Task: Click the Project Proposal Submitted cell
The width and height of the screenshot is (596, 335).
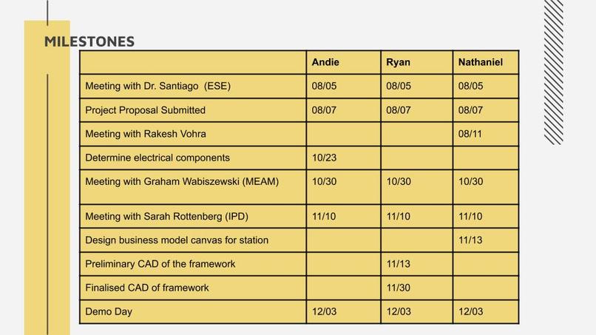Action: coord(193,110)
